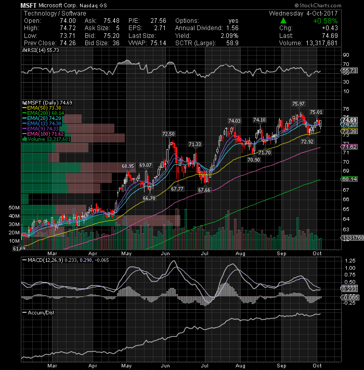Click the P/E value 27.56
This screenshot has width=364, height=370.
[x=159, y=21]
